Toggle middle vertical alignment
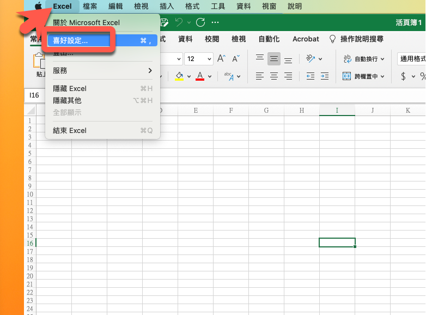The image size is (426, 315). point(274,59)
